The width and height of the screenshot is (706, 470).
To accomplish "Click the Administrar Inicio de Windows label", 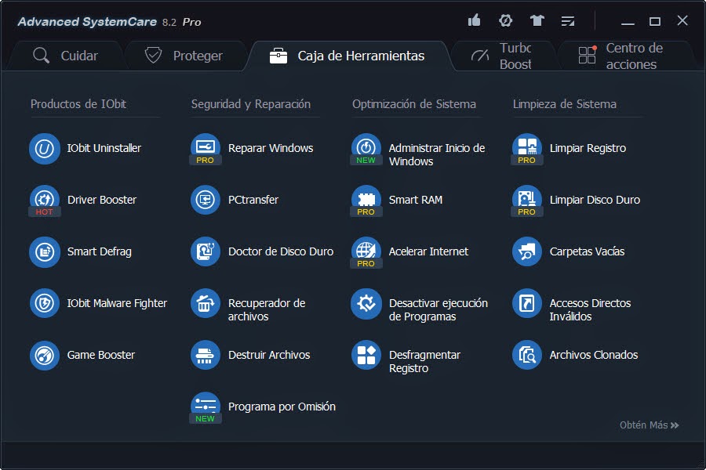I will click(x=437, y=155).
